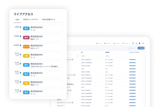Expand the 従業員数 filter dropdown
Image resolution: width=168 pixels, height=107 pixels.
tap(116, 56)
